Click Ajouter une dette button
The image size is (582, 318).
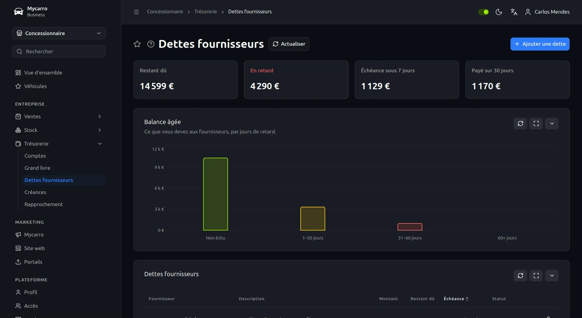point(540,44)
